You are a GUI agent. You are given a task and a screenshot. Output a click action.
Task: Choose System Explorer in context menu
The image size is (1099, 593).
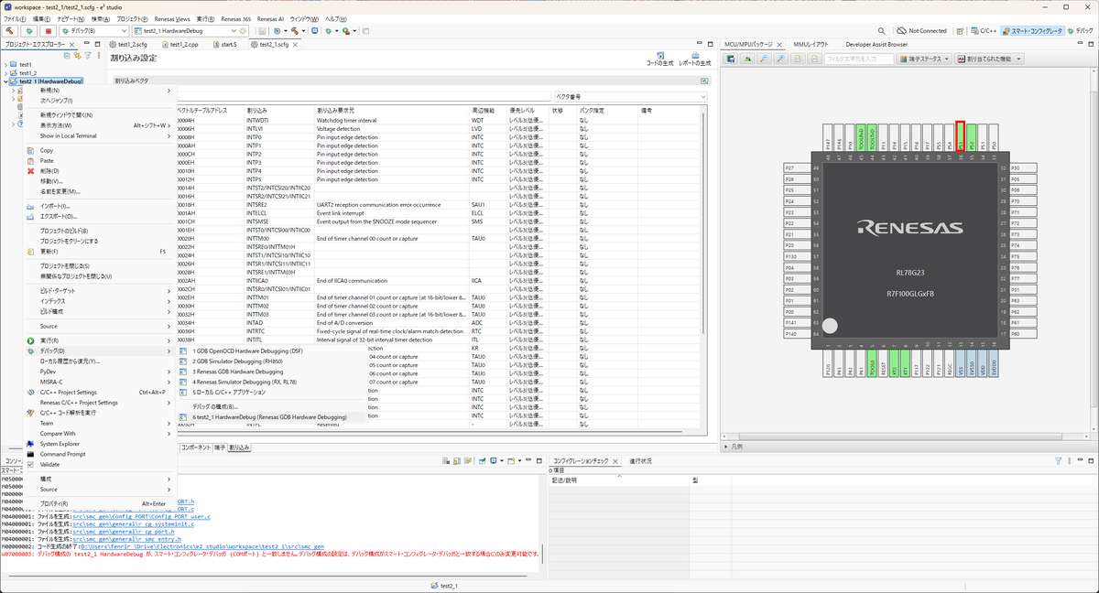click(x=99, y=444)
